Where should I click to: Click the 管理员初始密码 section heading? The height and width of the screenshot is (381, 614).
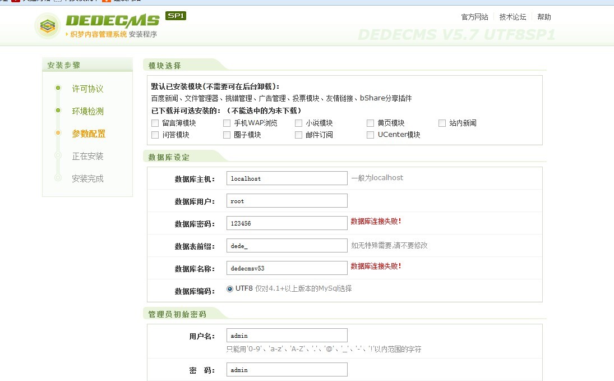click(177, 314)
